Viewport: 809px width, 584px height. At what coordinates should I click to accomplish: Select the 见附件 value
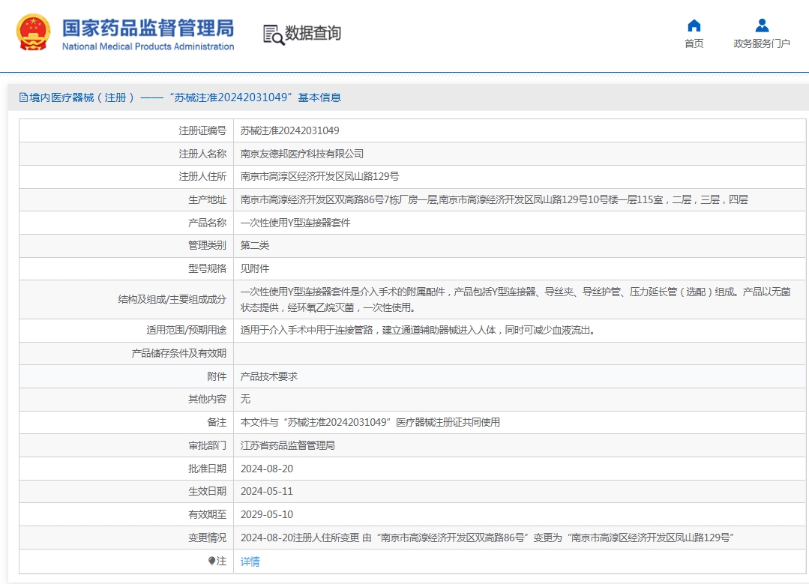click(255, 268)
